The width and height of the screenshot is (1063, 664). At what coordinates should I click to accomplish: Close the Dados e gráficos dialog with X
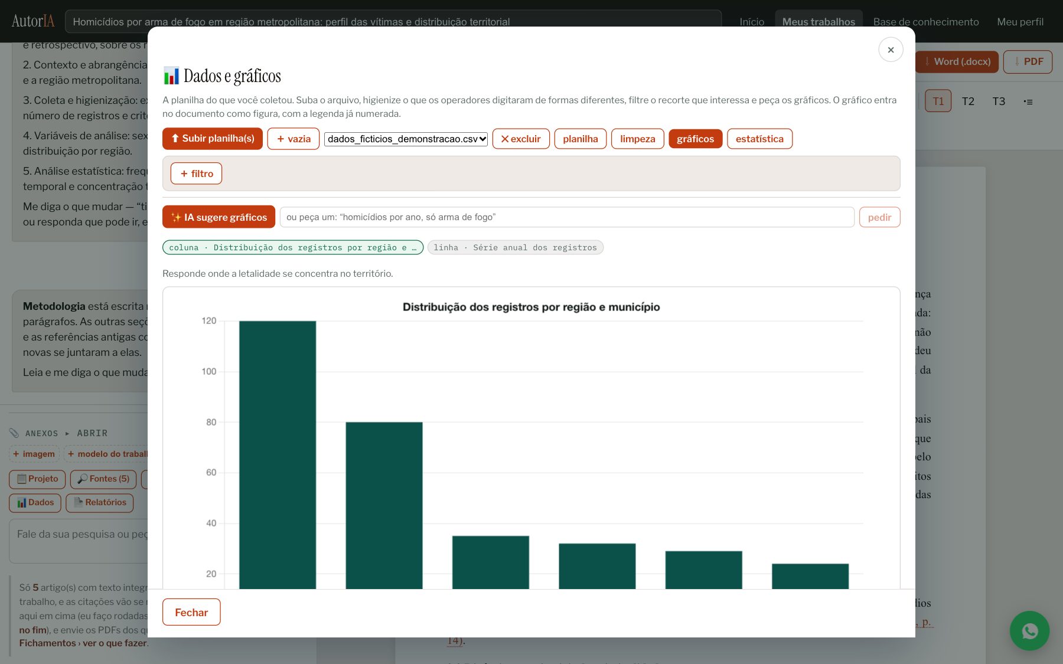891,50
